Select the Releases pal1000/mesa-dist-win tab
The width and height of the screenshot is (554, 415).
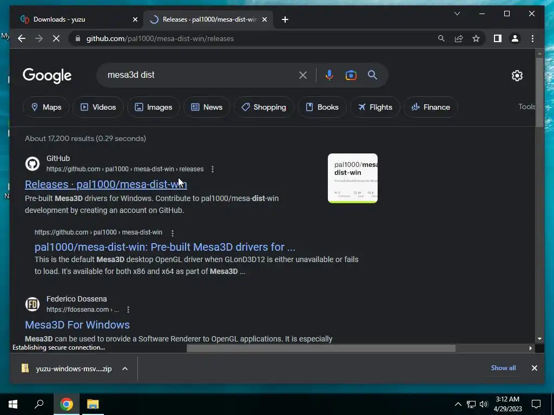tap(208, 19)
